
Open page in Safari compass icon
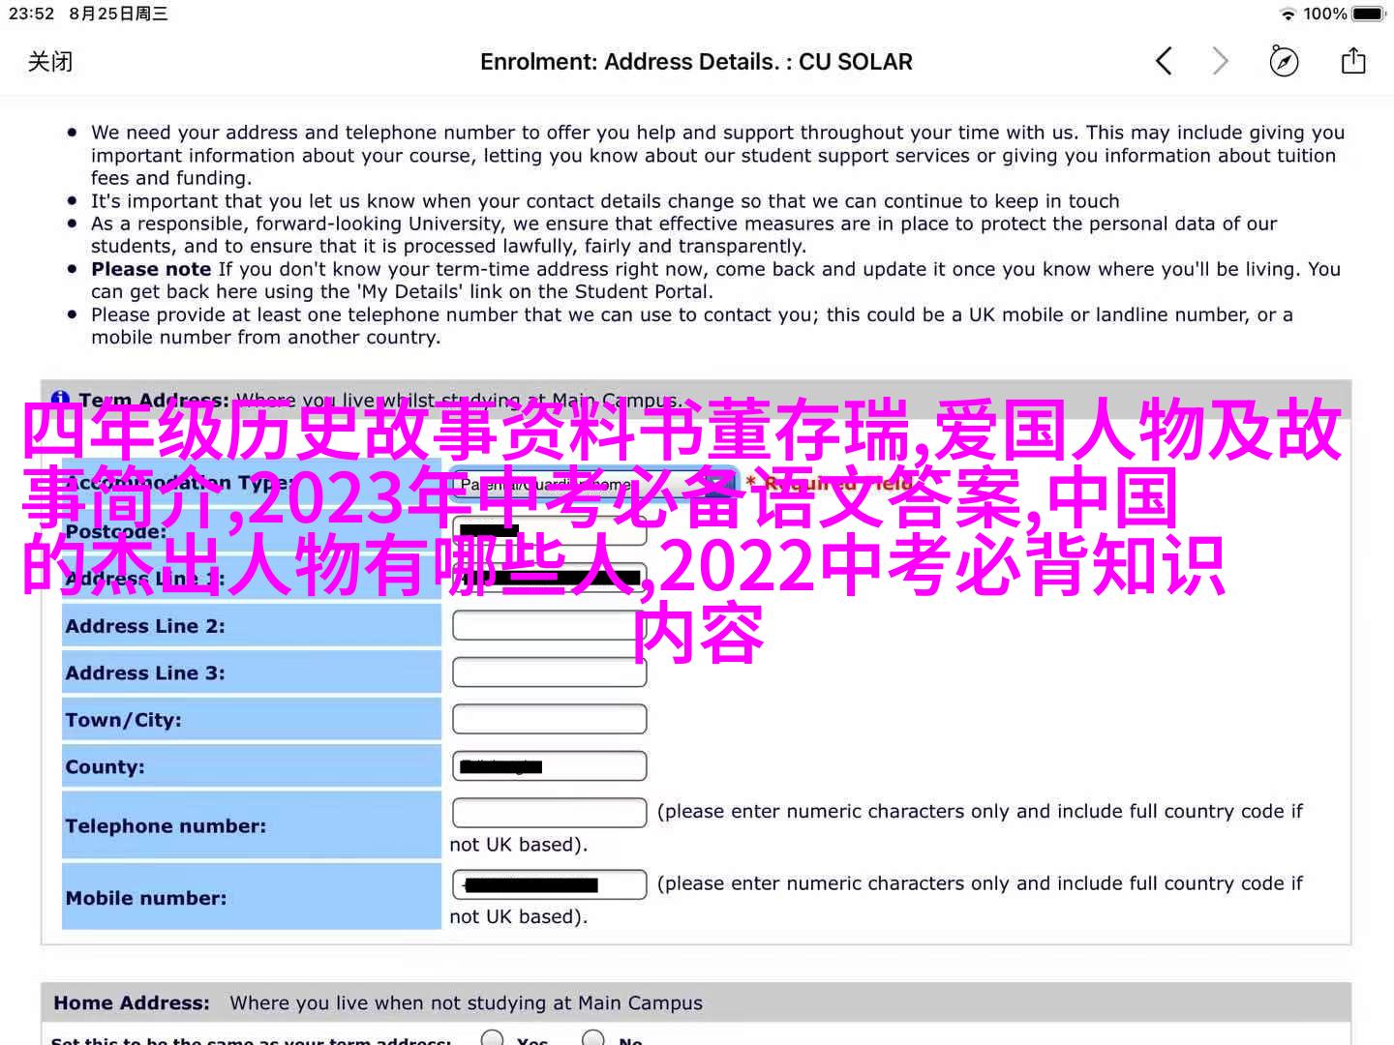point(1284,62)
